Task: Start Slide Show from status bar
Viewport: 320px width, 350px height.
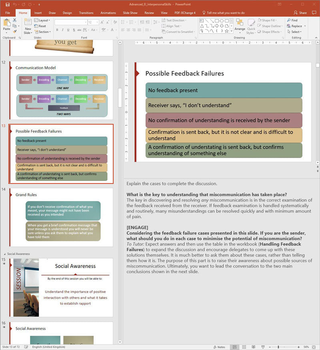Action: click(263, 347)
